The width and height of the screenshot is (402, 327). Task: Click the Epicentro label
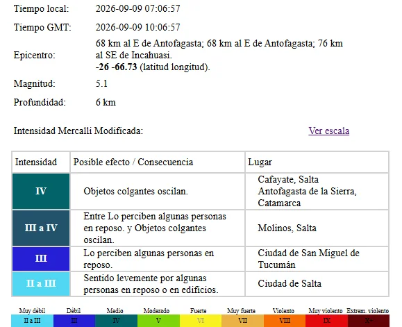click(x=34, y=55)
